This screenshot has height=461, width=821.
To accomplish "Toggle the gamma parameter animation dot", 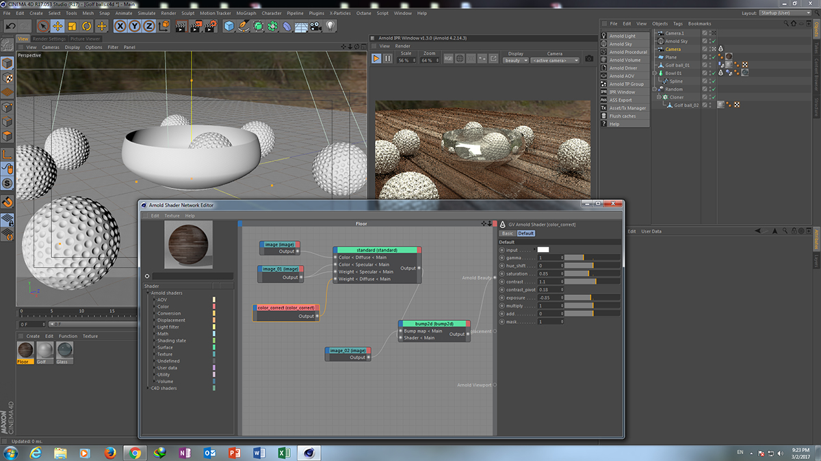I will [502, 257].
